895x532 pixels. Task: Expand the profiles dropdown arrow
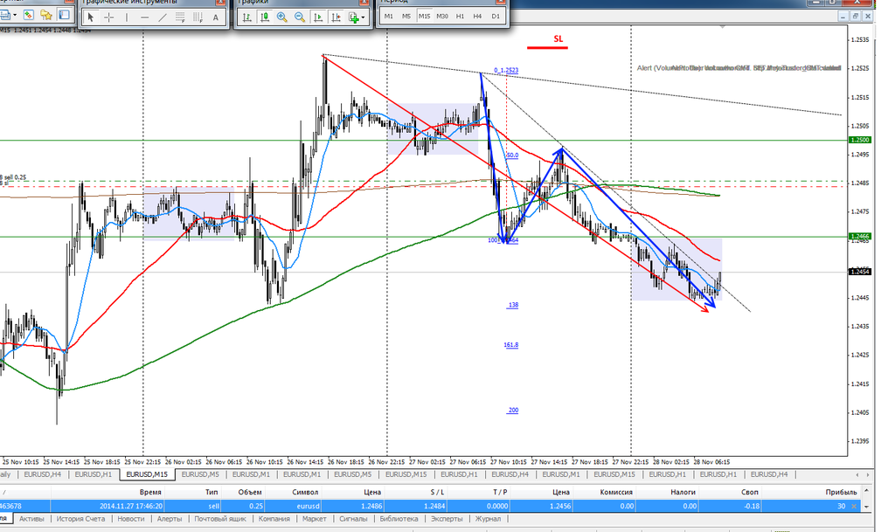coord(15,15)
